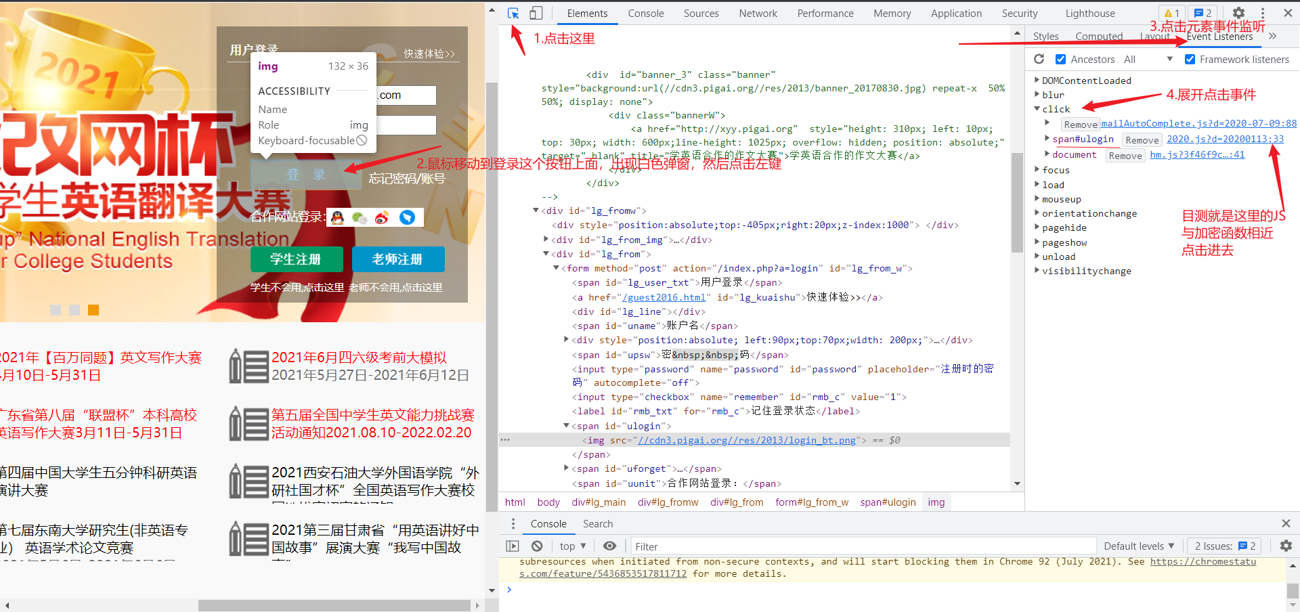This screenshot has width=1300, height=612.
Task: Clear the console with the clear icon
Action: point(536,546)
